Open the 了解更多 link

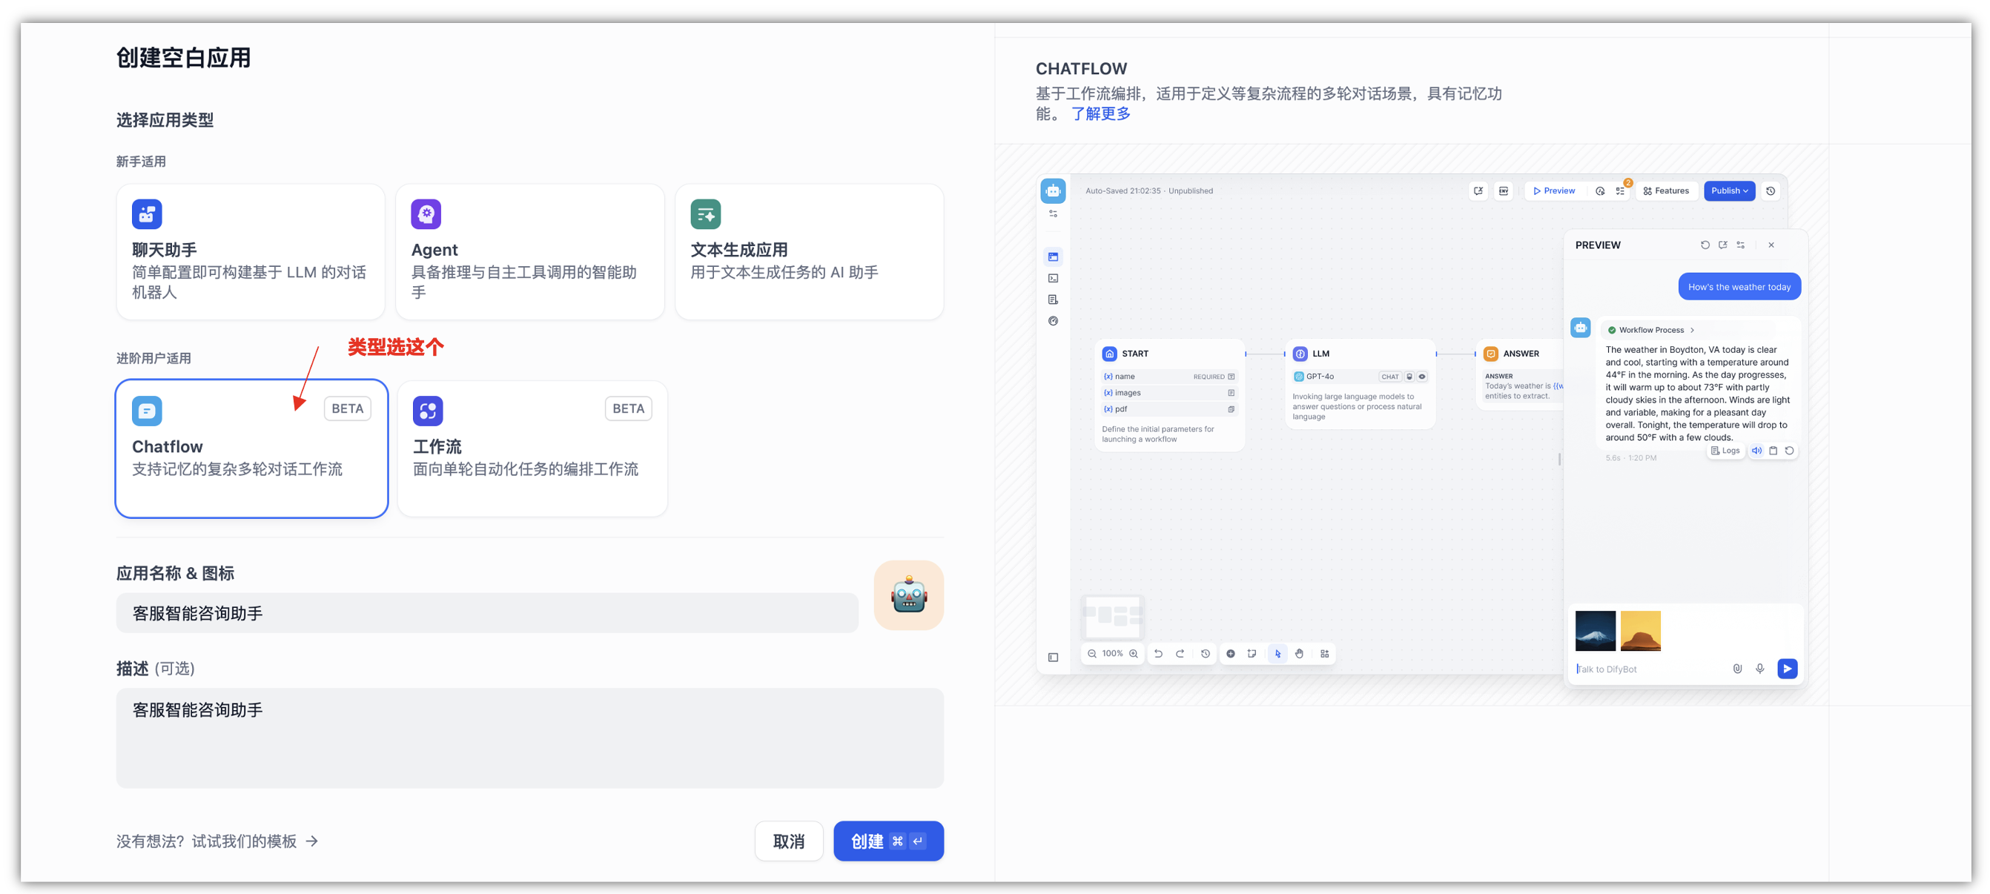tap(1100, 113)
